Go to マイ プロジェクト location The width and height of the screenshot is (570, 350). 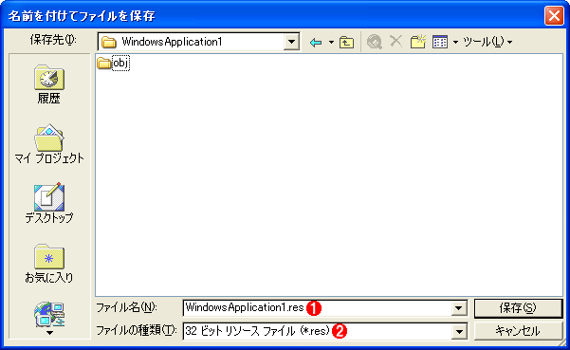coord(49,144)
